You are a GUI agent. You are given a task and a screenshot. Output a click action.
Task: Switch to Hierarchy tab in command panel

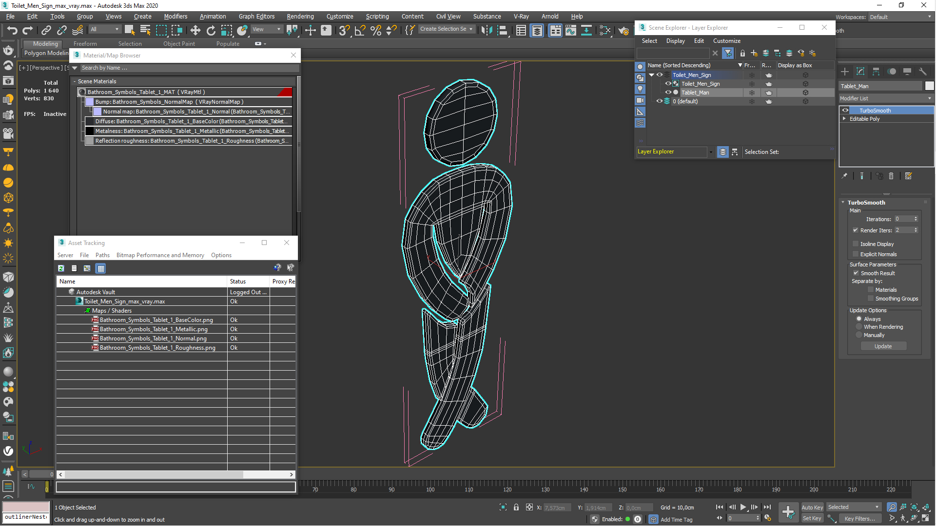pos(876,72)
